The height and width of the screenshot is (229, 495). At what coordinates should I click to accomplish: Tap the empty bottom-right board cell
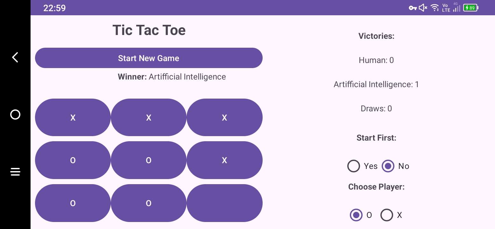click(x=224, y=203)
